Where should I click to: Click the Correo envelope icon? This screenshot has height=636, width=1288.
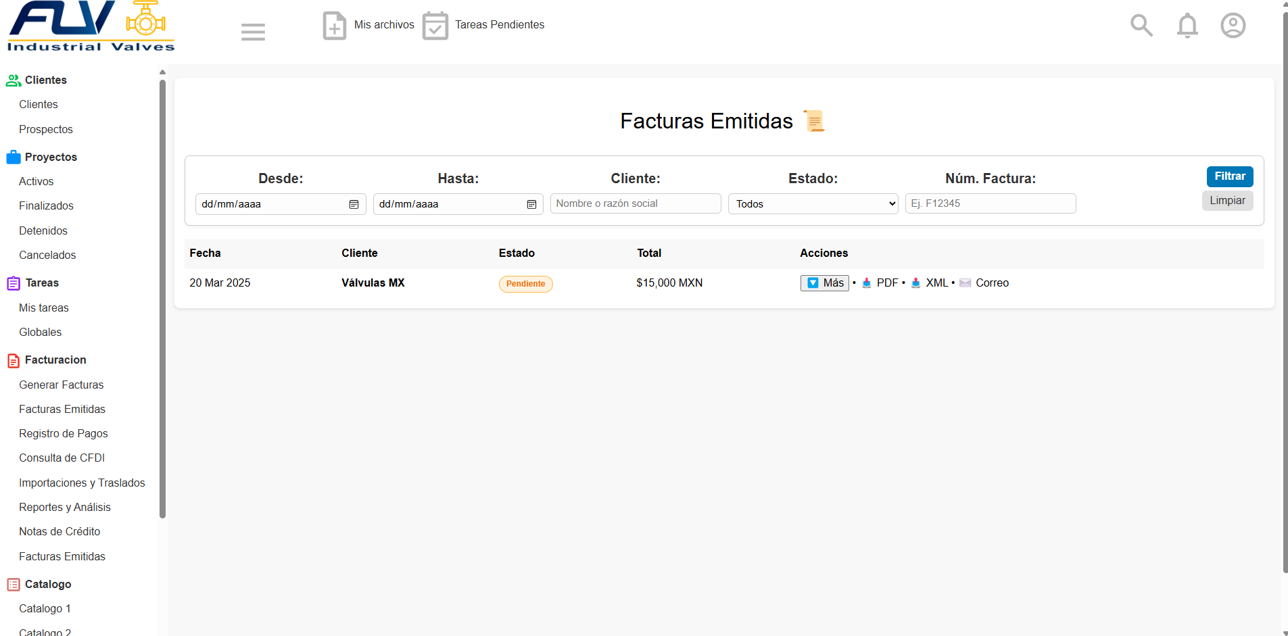pyautogui.click(x=965, y=283)
